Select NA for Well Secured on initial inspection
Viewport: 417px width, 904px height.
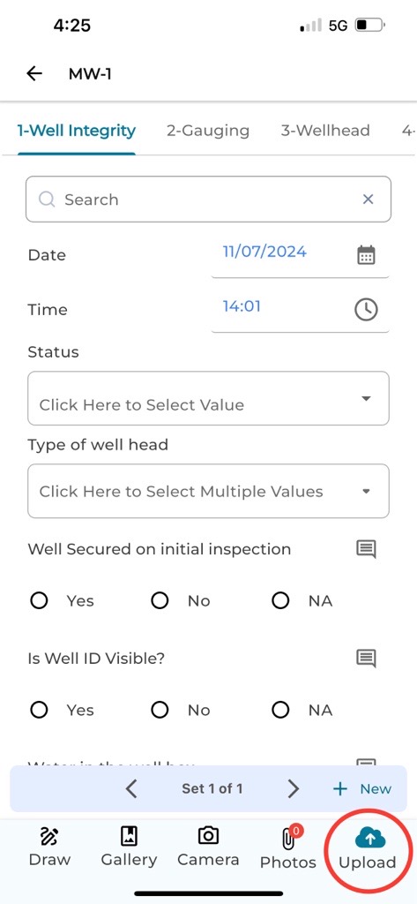(280, 601)
